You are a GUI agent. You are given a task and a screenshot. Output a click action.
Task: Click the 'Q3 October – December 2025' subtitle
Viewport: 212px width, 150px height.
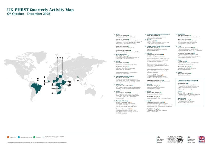[x=28, y=14]
